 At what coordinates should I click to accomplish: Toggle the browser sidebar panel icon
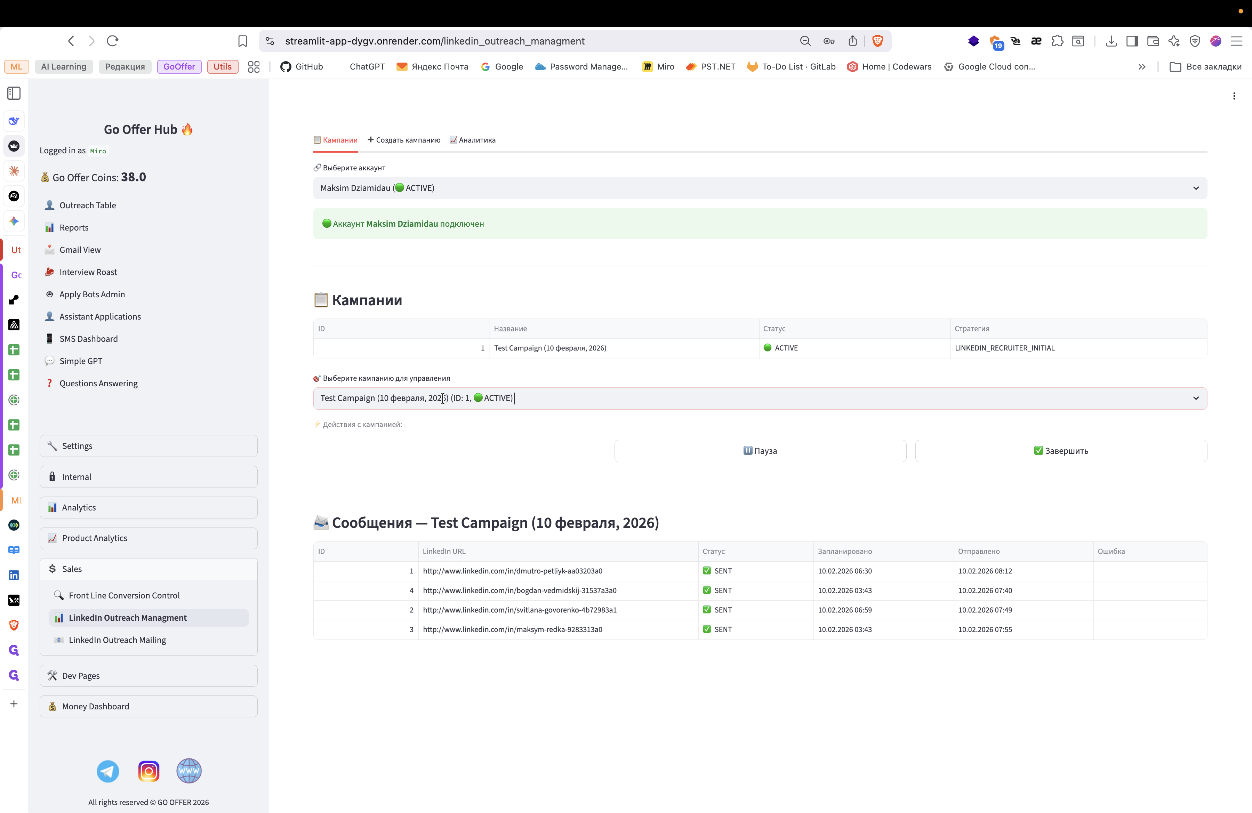coord(1132,41)
